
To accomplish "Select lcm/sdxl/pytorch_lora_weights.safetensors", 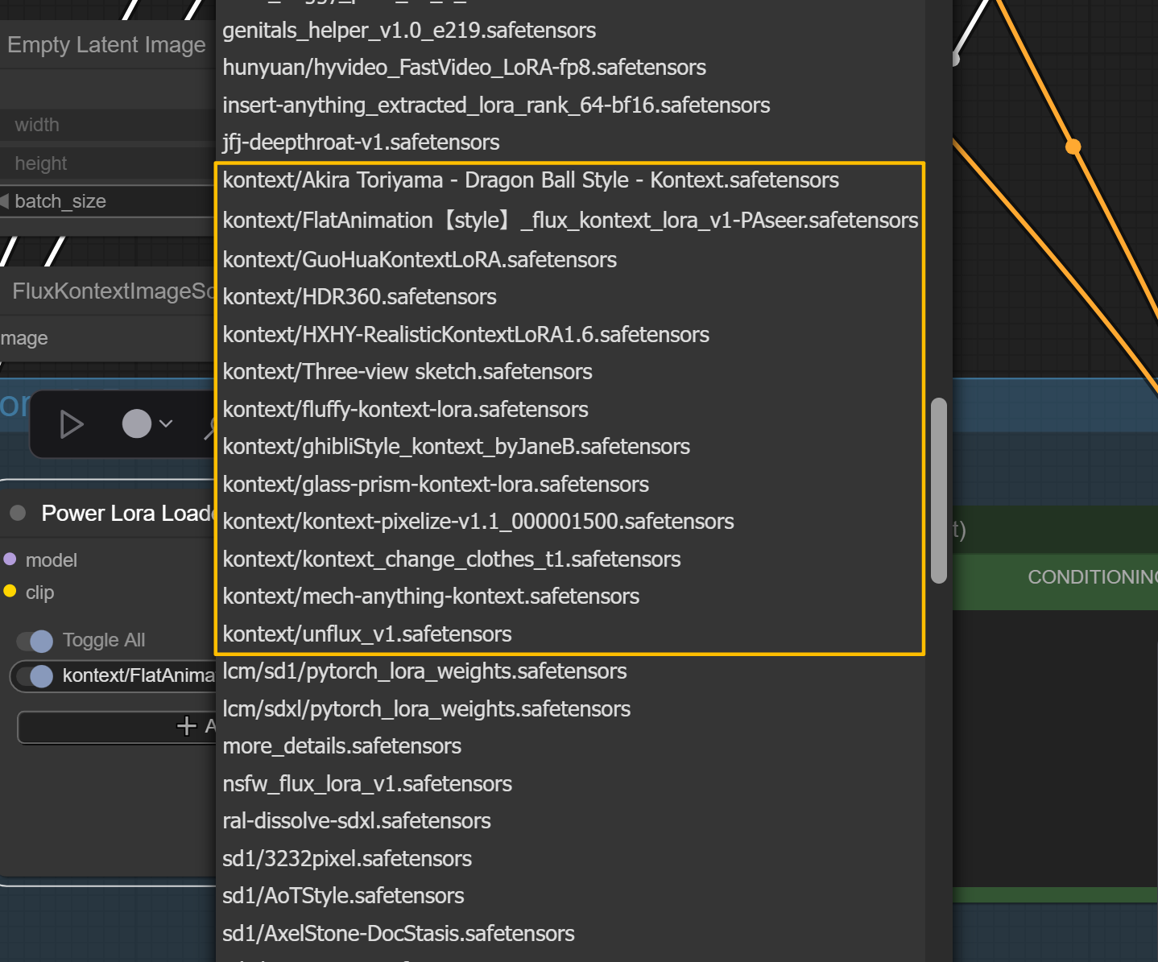I will [x=570, y=709].
